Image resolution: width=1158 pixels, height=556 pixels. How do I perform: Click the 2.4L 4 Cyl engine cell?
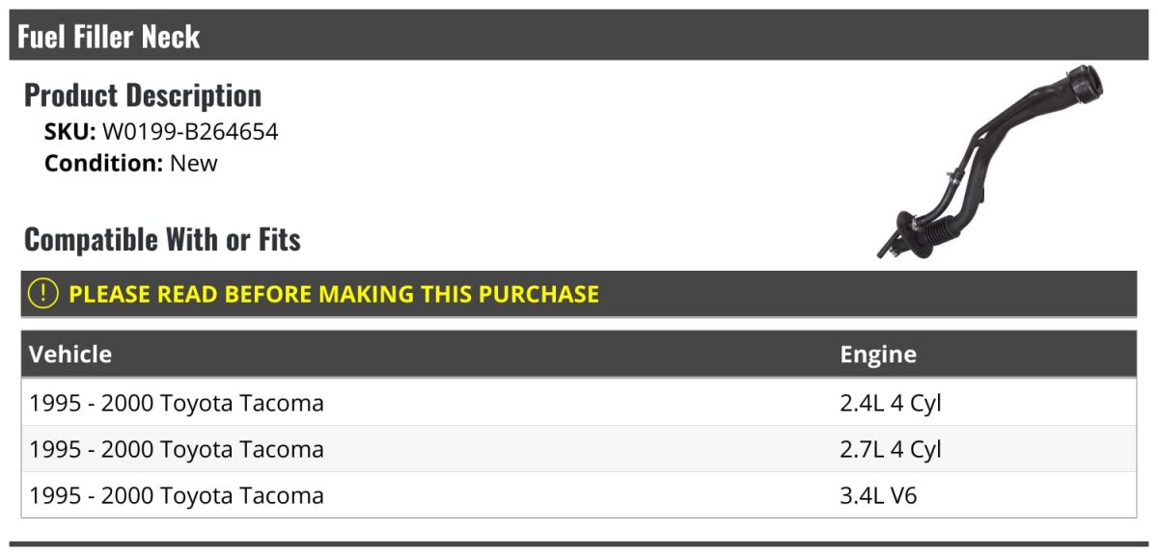[x=891, y=403]
